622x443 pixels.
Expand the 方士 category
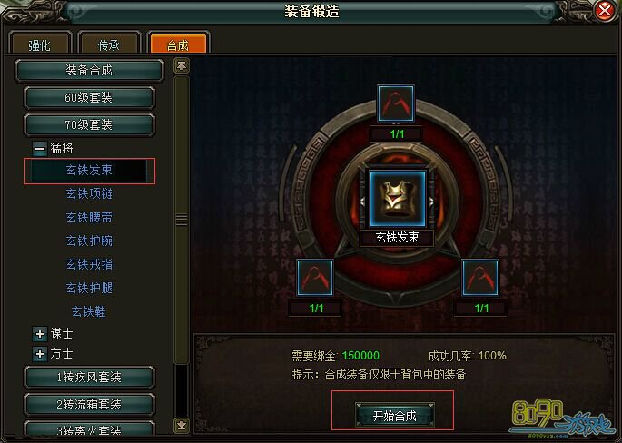40,354
